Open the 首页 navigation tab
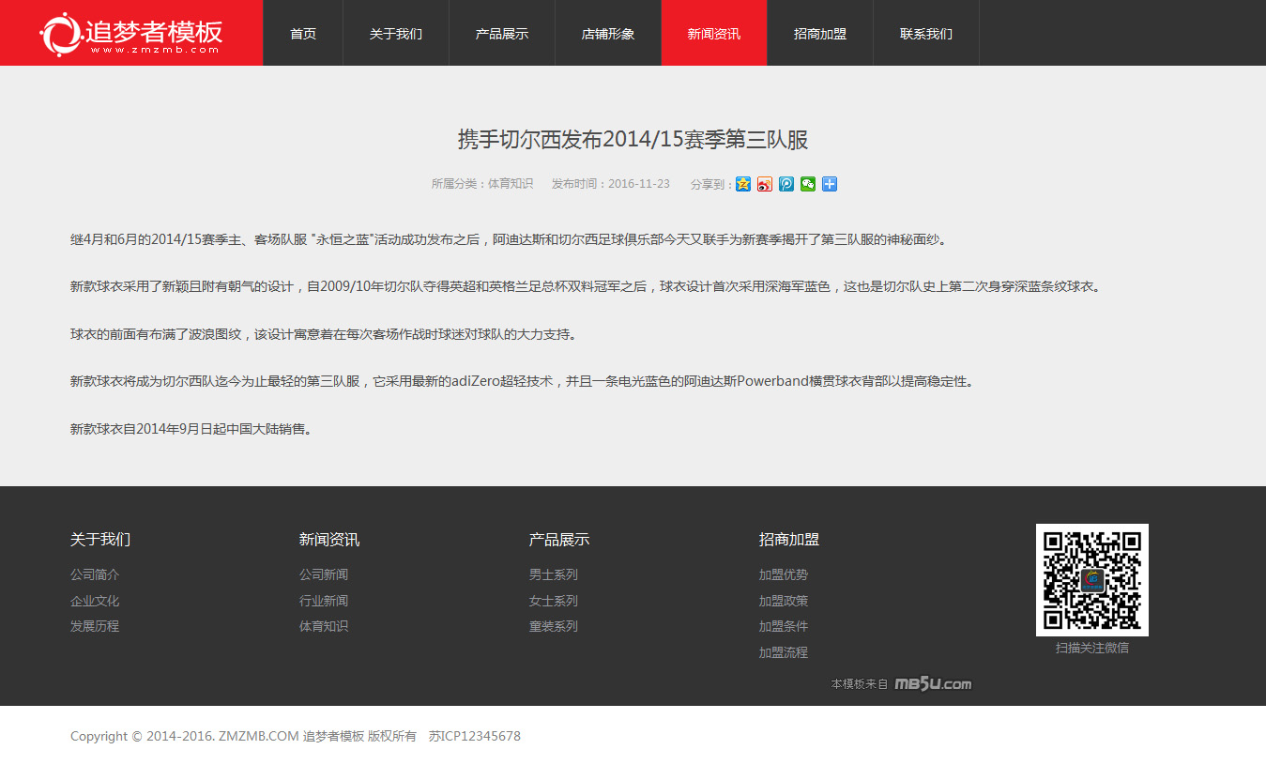The width and height of the screenshot is (1266, 765). tap(303, 34)
